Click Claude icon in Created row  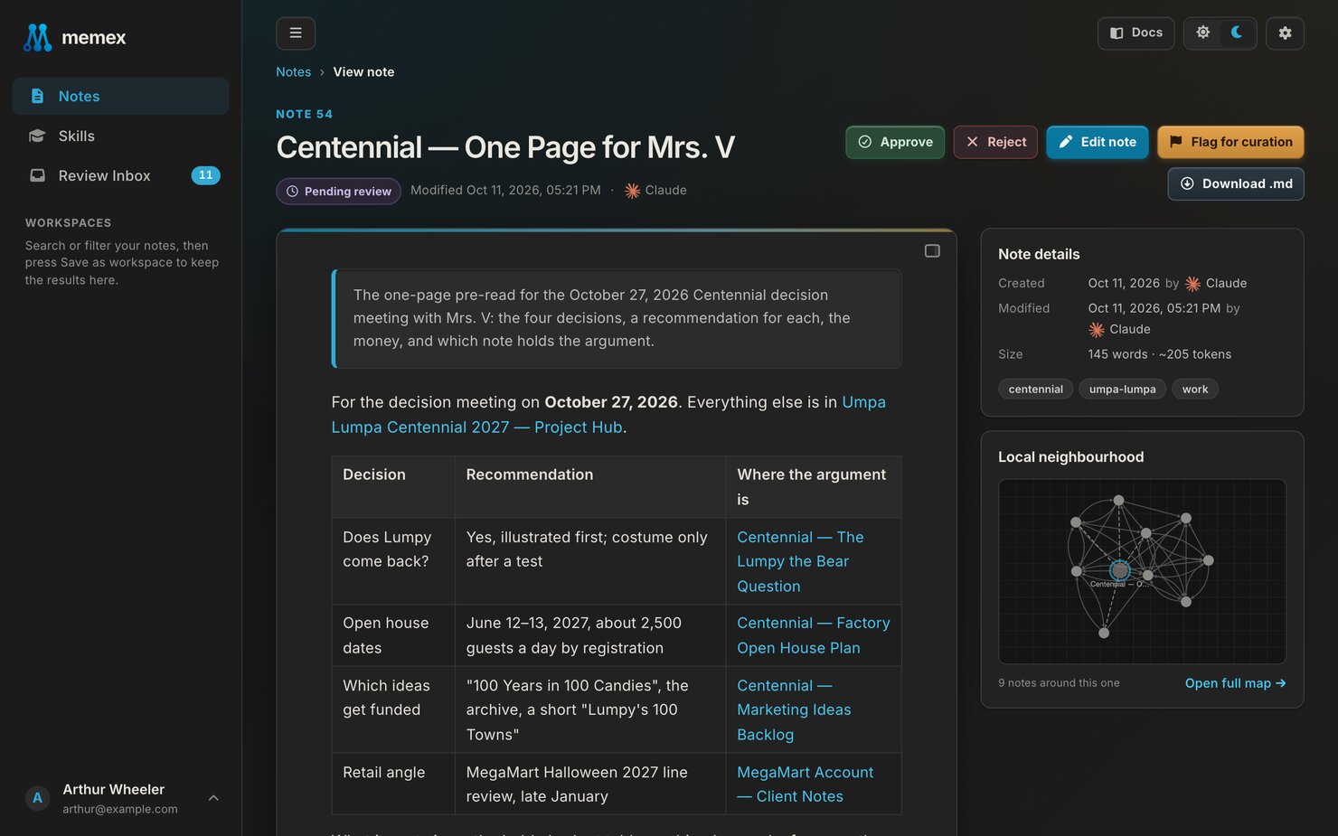click(x=1192, y=284)
